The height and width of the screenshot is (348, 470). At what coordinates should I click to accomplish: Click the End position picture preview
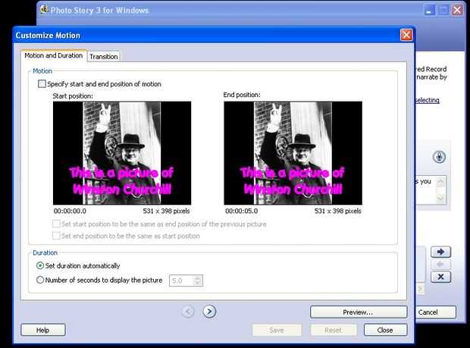(x=293, y=153)
